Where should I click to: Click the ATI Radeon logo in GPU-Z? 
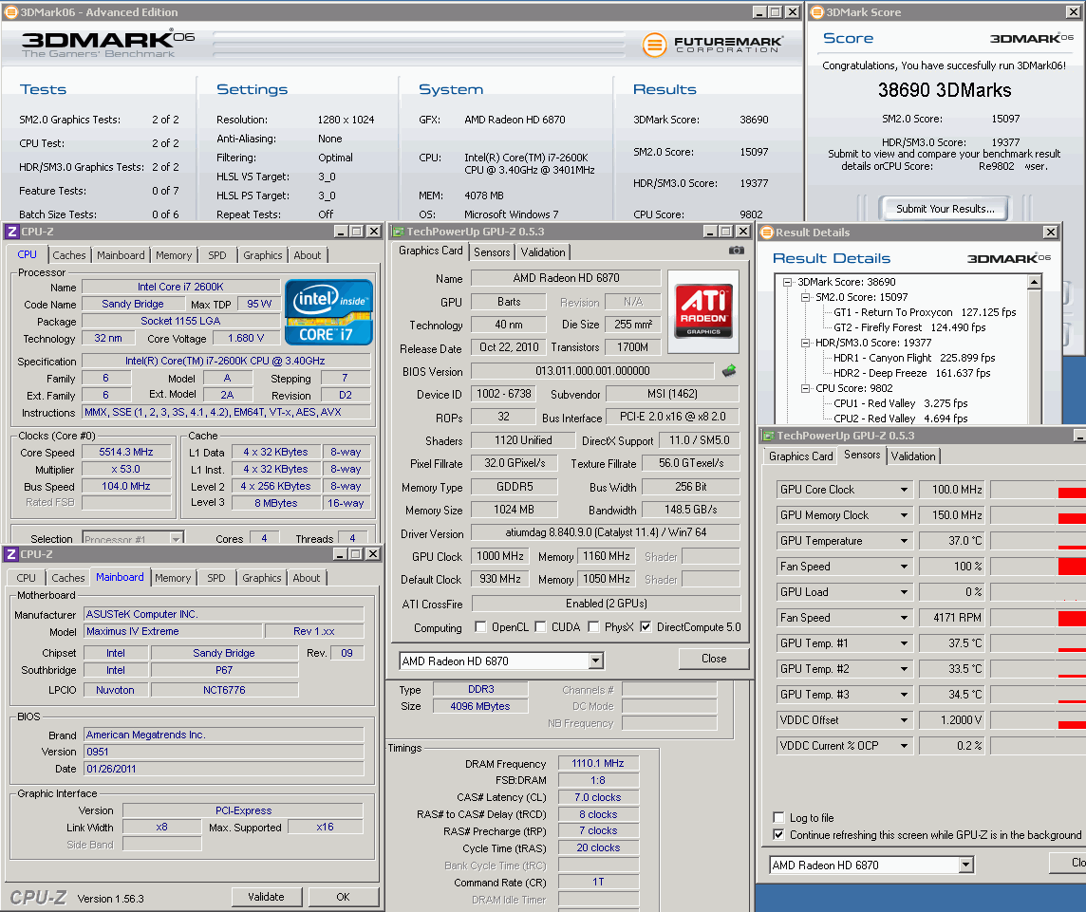coord(703,311)
